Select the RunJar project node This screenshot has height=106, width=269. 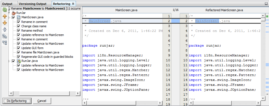21,13
